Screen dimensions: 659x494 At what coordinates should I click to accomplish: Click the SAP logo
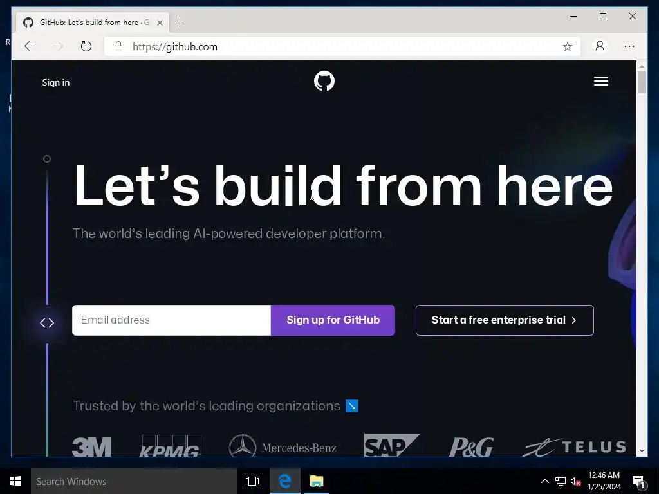pyautogui.click(x=392, y=445)
